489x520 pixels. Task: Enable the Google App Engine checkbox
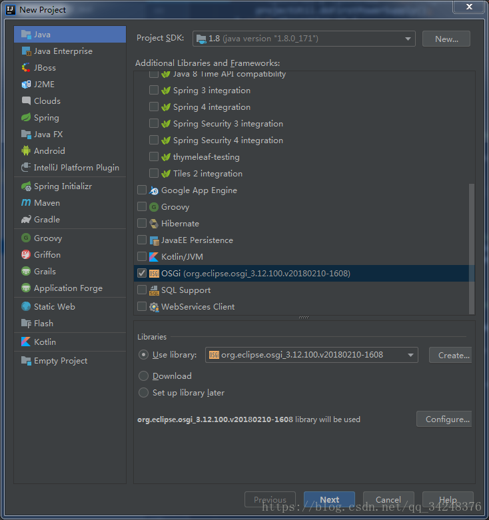(x=142, y=190)
